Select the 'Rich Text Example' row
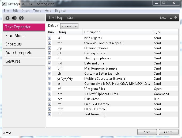Viewport: 182px width, 138px height. click(112, 104)
